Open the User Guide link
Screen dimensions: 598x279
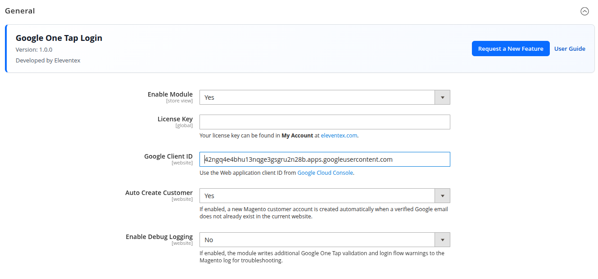pos(570,49)
